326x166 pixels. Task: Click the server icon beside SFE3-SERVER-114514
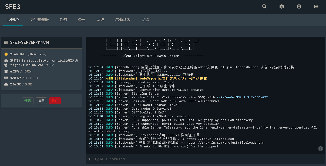click(x=6, y=42)
